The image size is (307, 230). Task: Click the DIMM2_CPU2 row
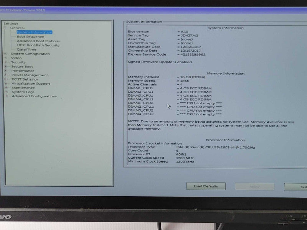[175, 107]
